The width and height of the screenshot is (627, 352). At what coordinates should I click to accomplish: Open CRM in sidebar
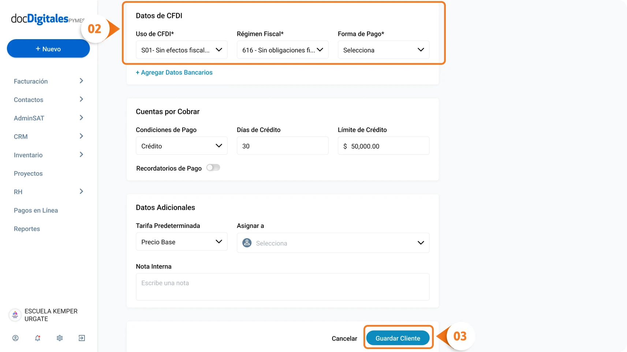(x=21, y=136)
